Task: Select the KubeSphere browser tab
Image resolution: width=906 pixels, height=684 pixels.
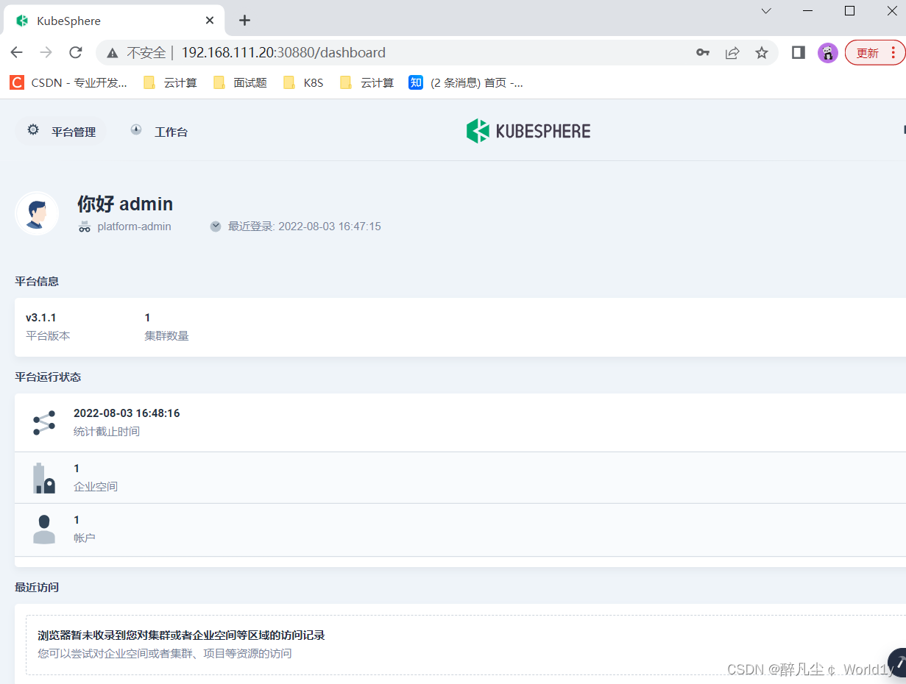Action: coord(114,21)
